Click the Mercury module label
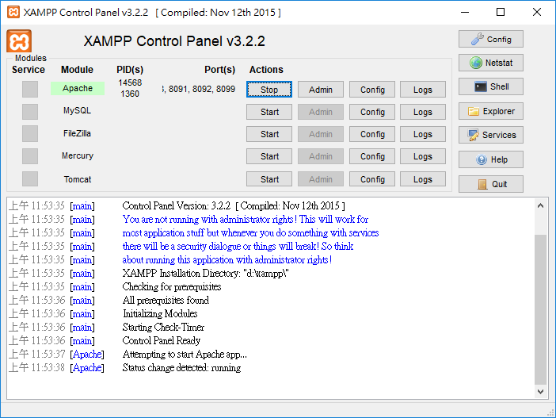 (x=78, y=156)
